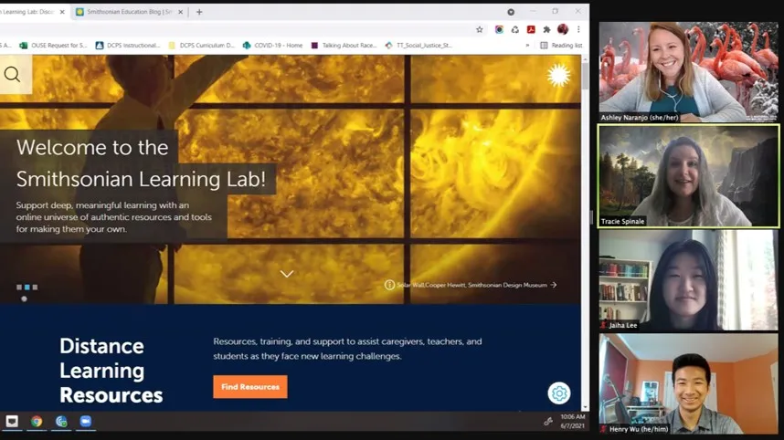Select the second blue carousel slide indicator
Image resolution: width=784 pixels, height=440 pixels.
click(x=27, y=288)
